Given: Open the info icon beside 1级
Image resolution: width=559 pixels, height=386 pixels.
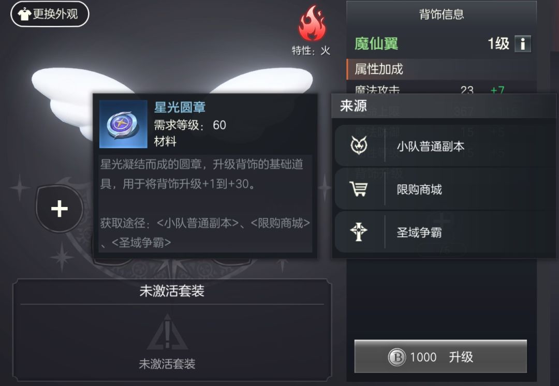Looking at the screenshot, I should [x=523, y=44].
